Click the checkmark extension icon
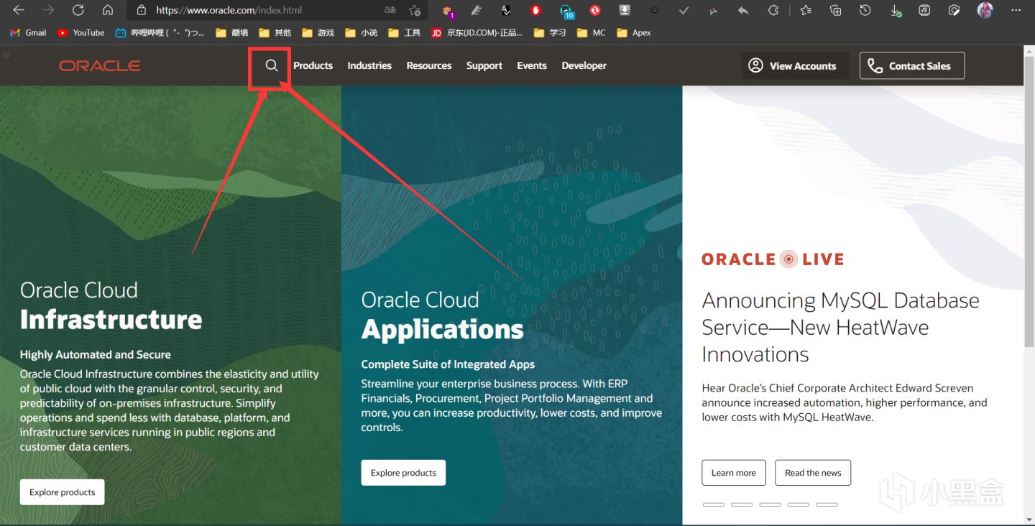This screenshot has height=526, width=1035. pos(684,10)
